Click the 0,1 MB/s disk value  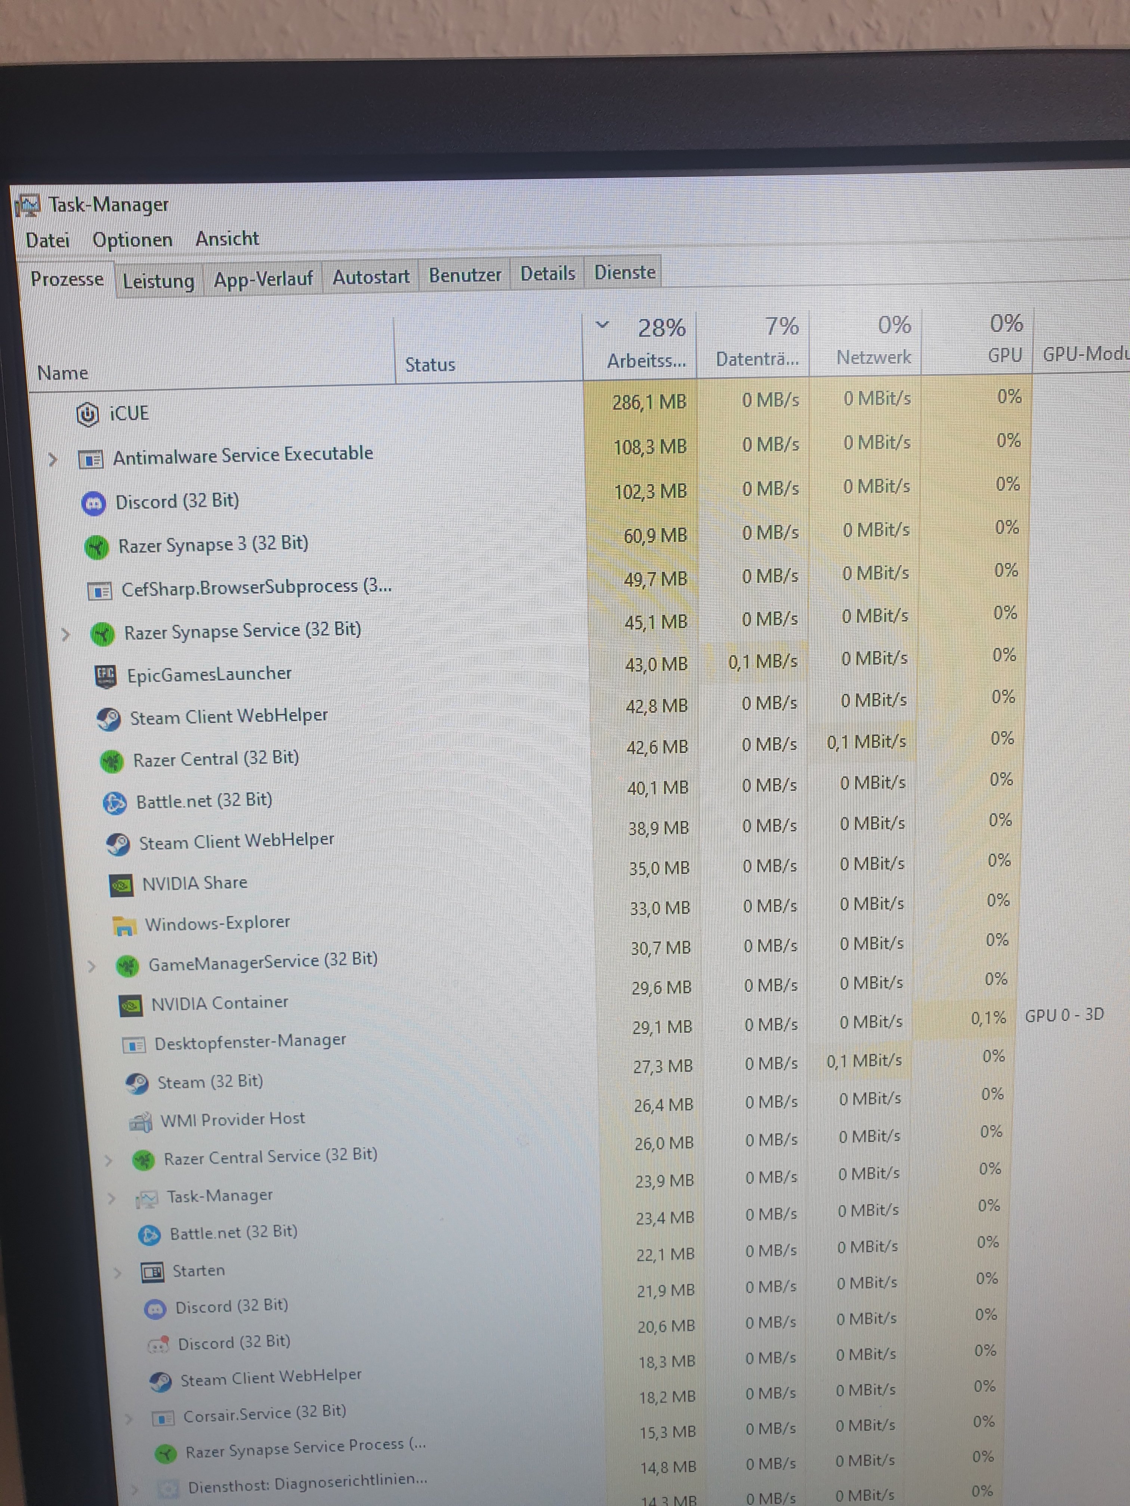pos(763,661)
